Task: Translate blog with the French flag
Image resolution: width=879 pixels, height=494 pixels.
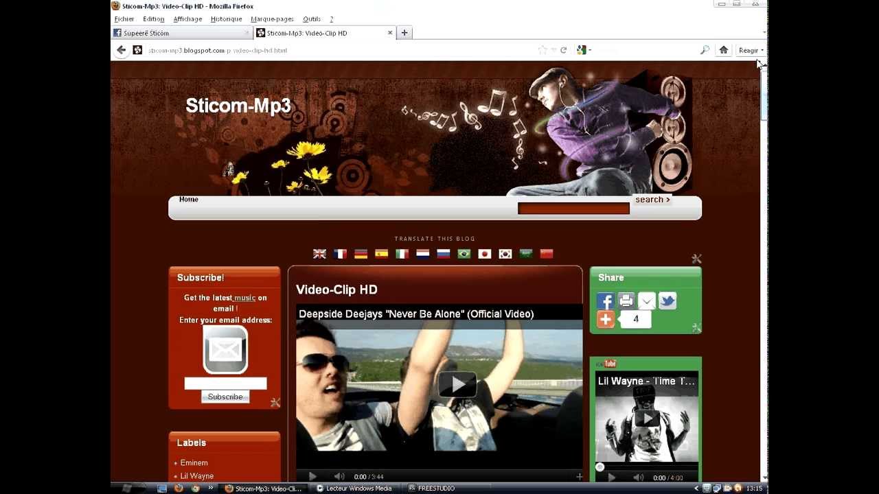Action: point(340,254)
